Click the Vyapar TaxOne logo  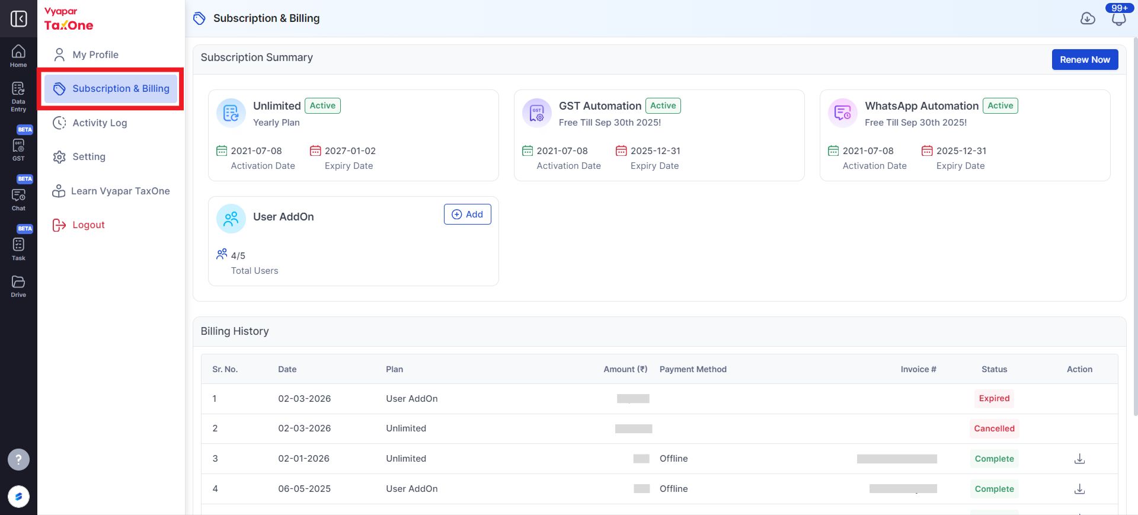click(69, 19)
